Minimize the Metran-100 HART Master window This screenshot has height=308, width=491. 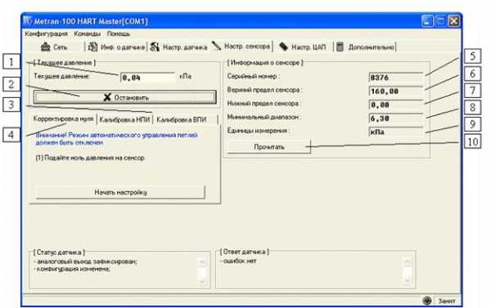click(x=427, y=21)
